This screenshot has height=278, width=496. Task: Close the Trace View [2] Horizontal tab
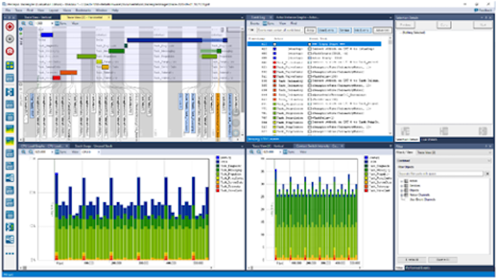[109, 17]
